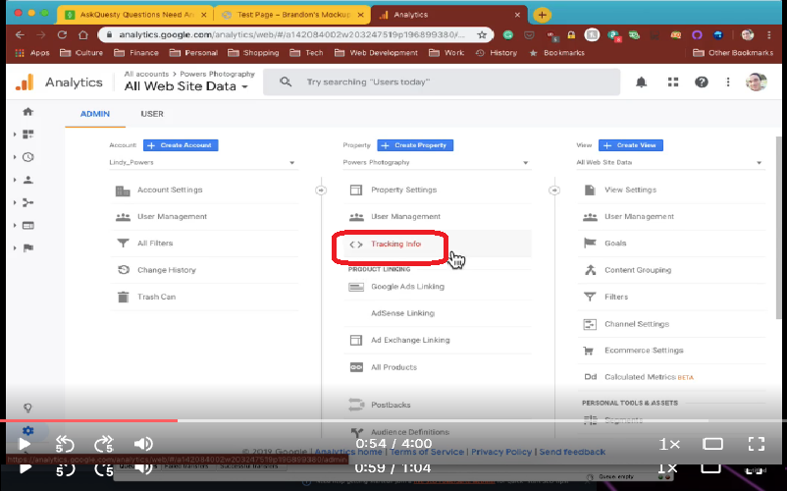The height and width of the screenshot is (491, 787).
Task: Open the Web Development bookmarks folder
Action: tap(376, 53)
